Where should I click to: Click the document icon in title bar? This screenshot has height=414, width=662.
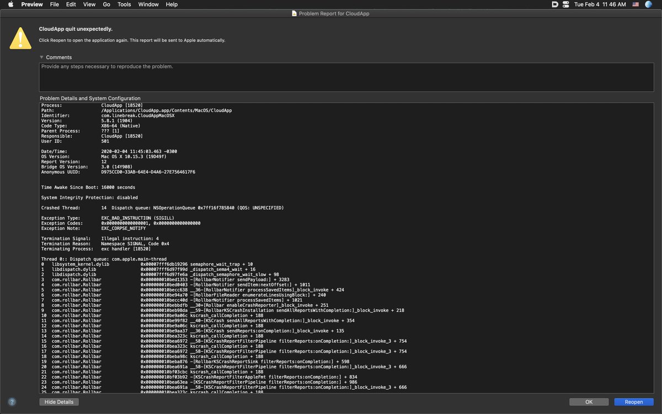[294, 13]
